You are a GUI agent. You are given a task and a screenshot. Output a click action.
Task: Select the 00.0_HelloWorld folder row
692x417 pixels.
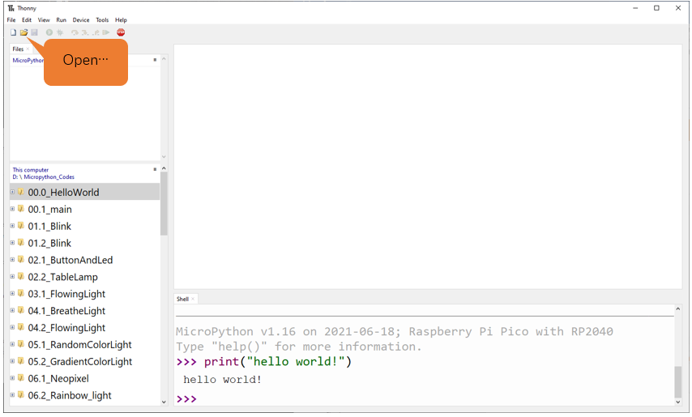(x=85, y=192)
